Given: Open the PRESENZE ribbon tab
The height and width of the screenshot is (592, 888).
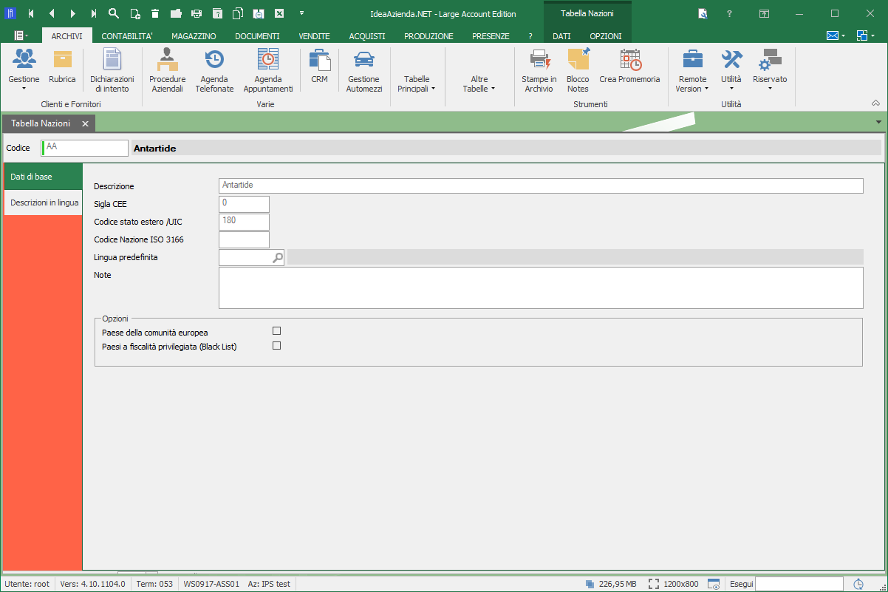Looking at the screenshot, I should pos(491,36).
